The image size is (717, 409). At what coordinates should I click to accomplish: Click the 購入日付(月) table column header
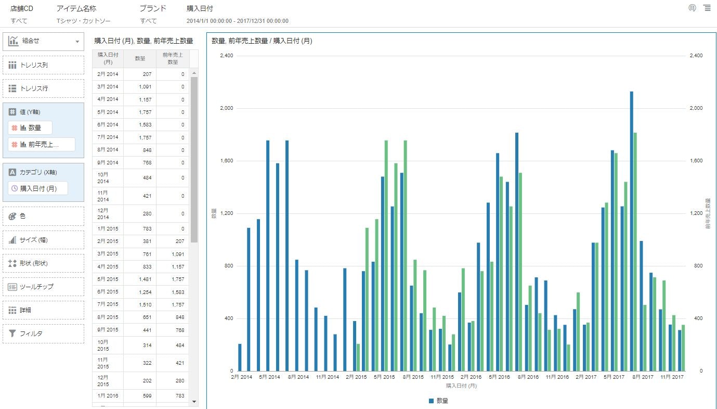point(108,58)
